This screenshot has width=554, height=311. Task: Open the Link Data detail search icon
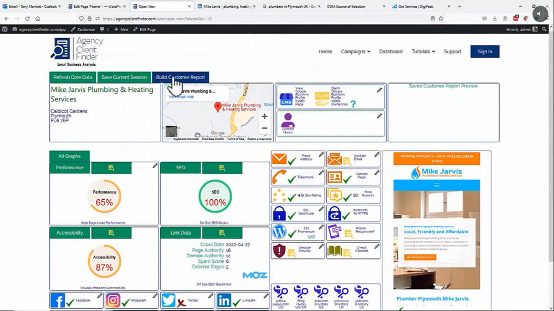tap(222, 233)
